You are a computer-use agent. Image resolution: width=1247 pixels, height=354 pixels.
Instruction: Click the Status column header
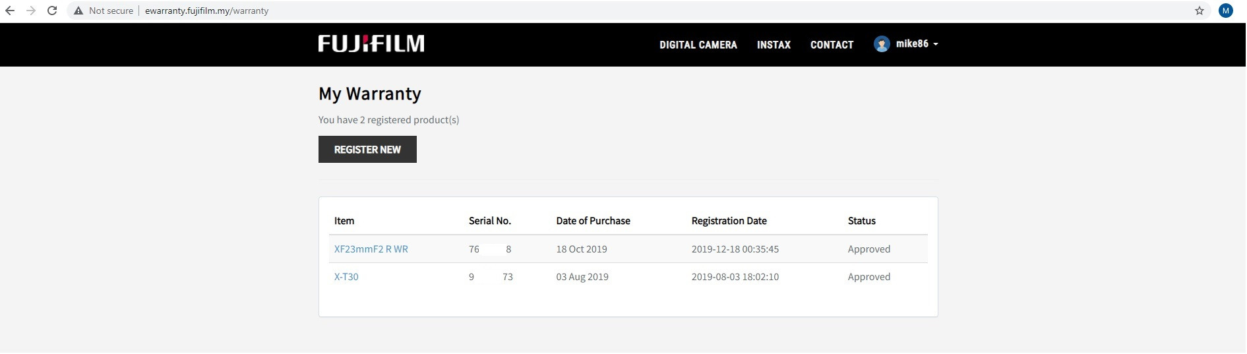(862, 221)
